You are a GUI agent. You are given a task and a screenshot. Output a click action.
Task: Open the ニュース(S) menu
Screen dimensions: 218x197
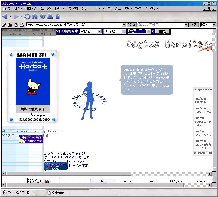pyautogui.click(x=114, y=9)
